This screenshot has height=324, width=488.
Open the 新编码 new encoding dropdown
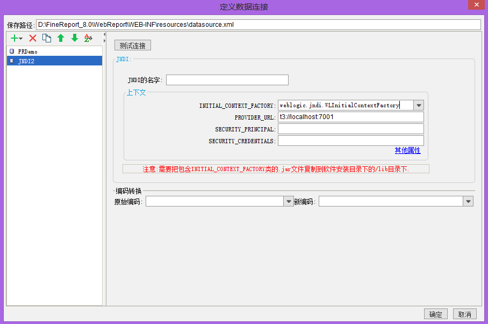click(468, 201)
